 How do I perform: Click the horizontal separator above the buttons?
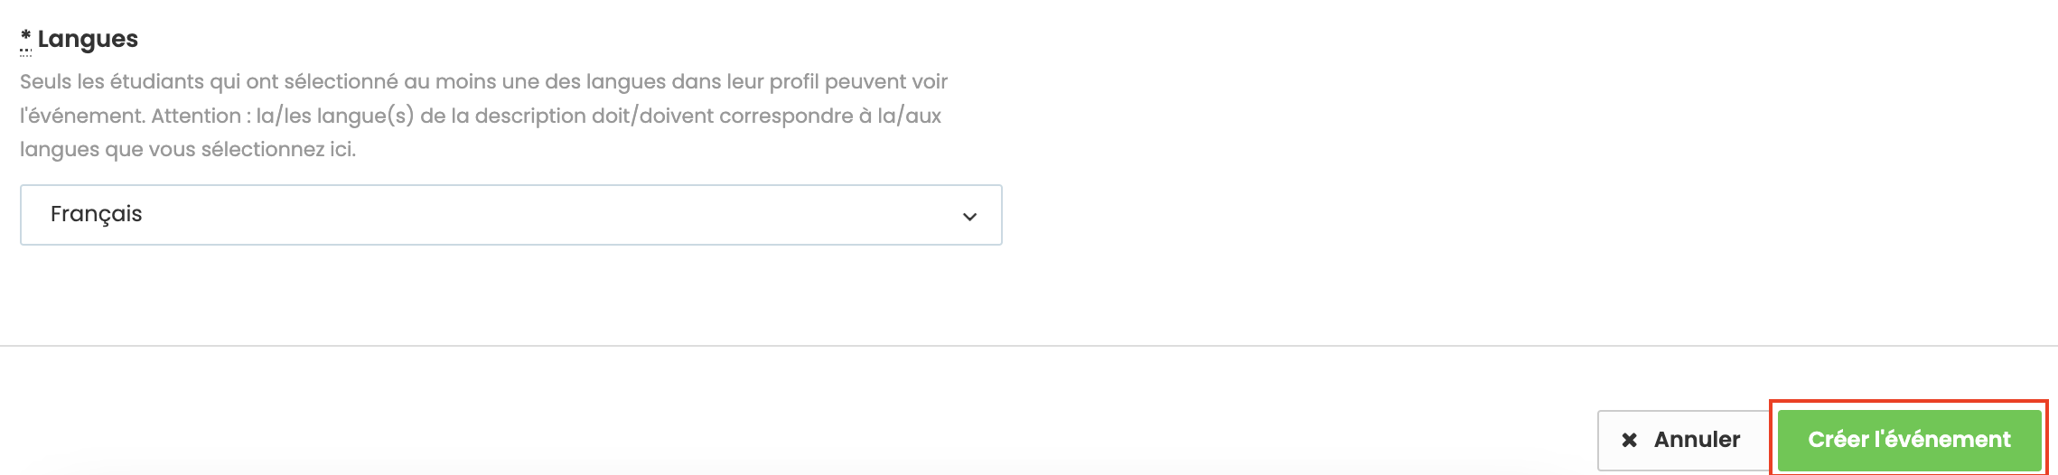pos(1029,345)
